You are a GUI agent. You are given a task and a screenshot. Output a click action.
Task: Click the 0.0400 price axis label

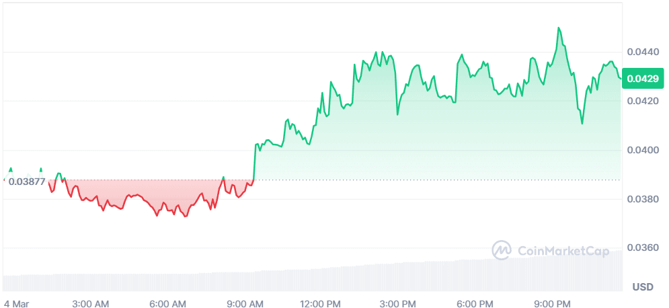641,150
